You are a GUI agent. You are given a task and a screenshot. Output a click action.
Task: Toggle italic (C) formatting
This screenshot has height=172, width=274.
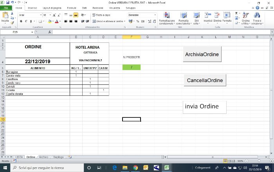[x=26, y=21]
